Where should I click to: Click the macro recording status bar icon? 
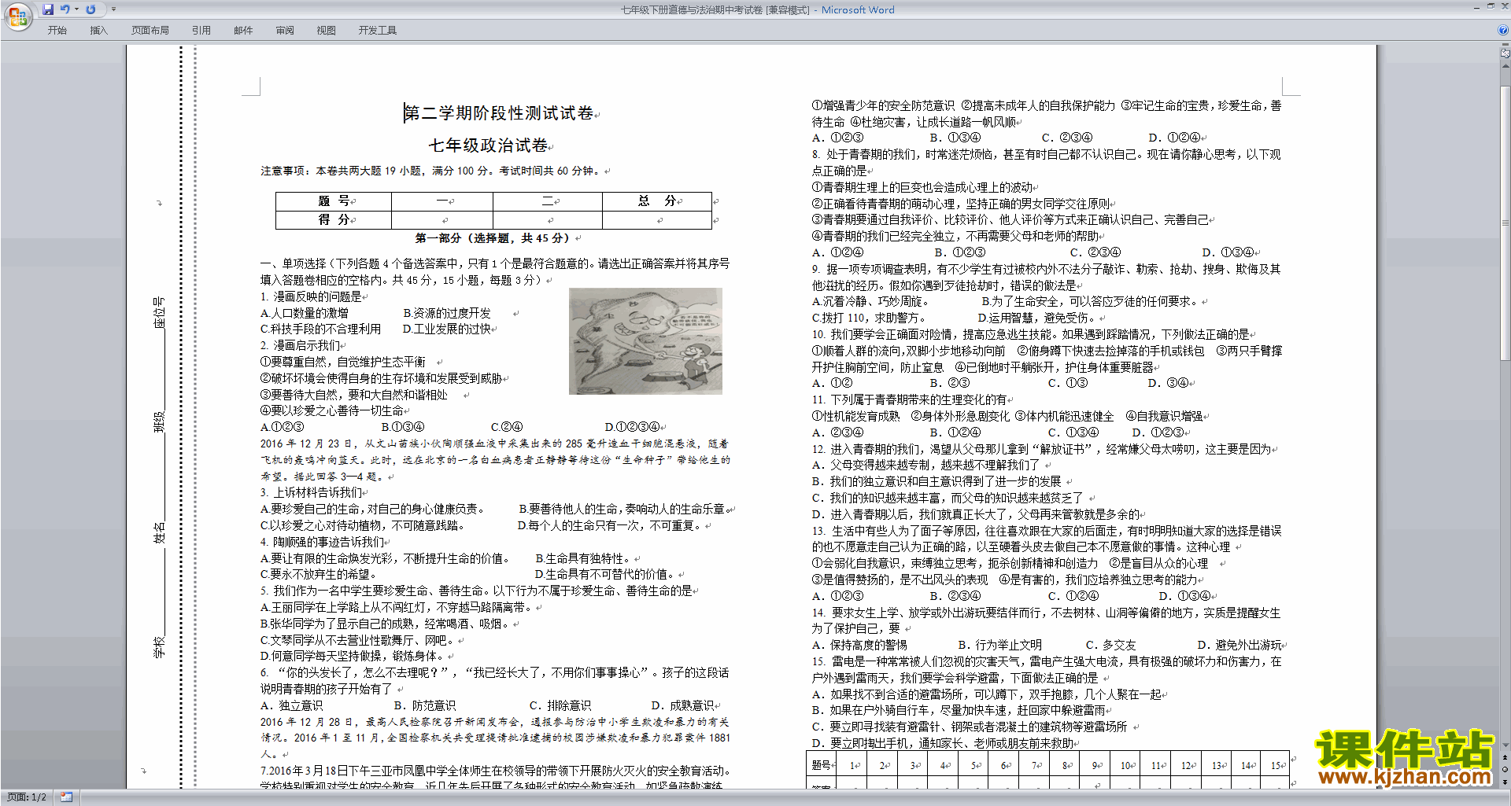[66, 797]
